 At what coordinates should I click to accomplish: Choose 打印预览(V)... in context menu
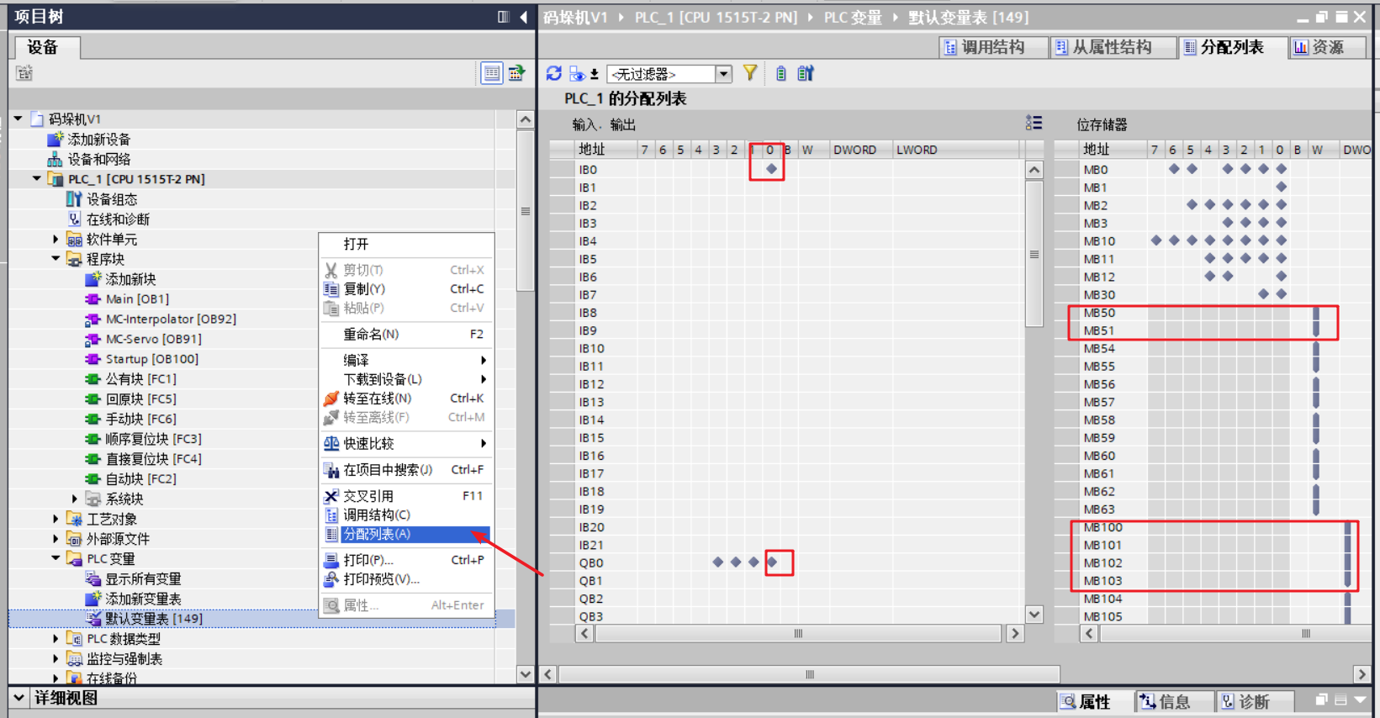coord(406,579)
